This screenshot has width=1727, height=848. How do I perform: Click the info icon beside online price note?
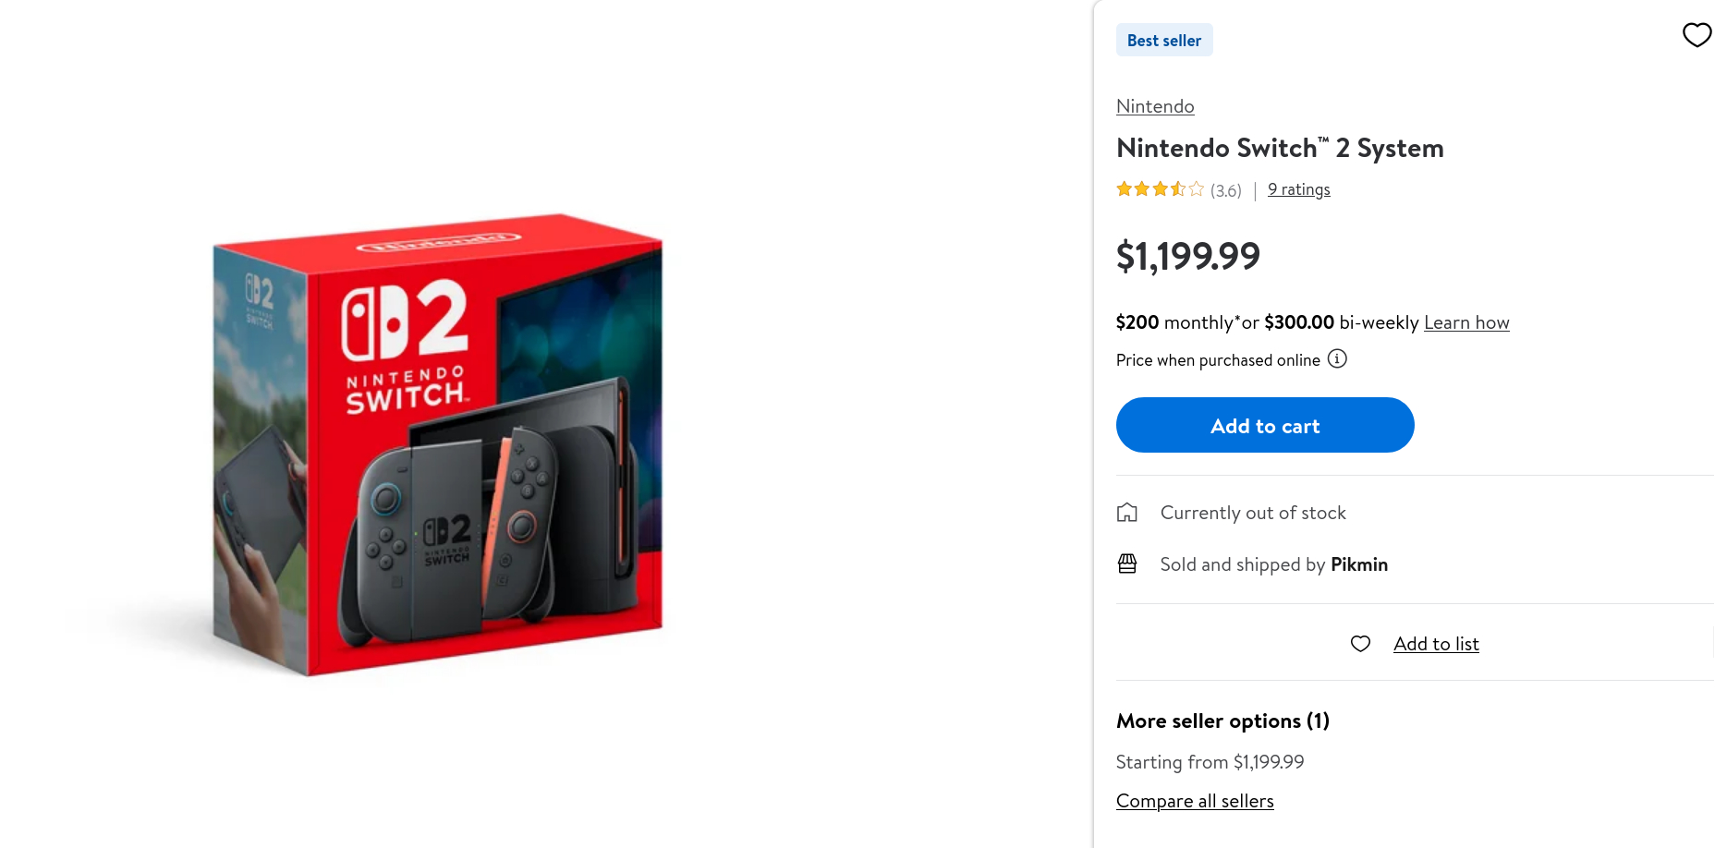[1337, 358]
